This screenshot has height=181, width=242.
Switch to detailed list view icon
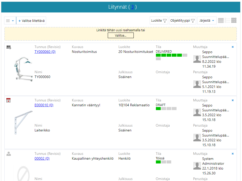coord(227,21)
